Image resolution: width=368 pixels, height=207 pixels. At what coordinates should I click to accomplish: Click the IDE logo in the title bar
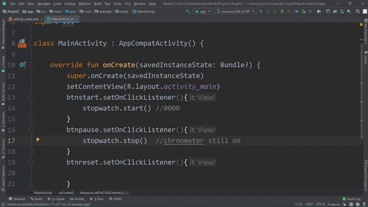4,3
